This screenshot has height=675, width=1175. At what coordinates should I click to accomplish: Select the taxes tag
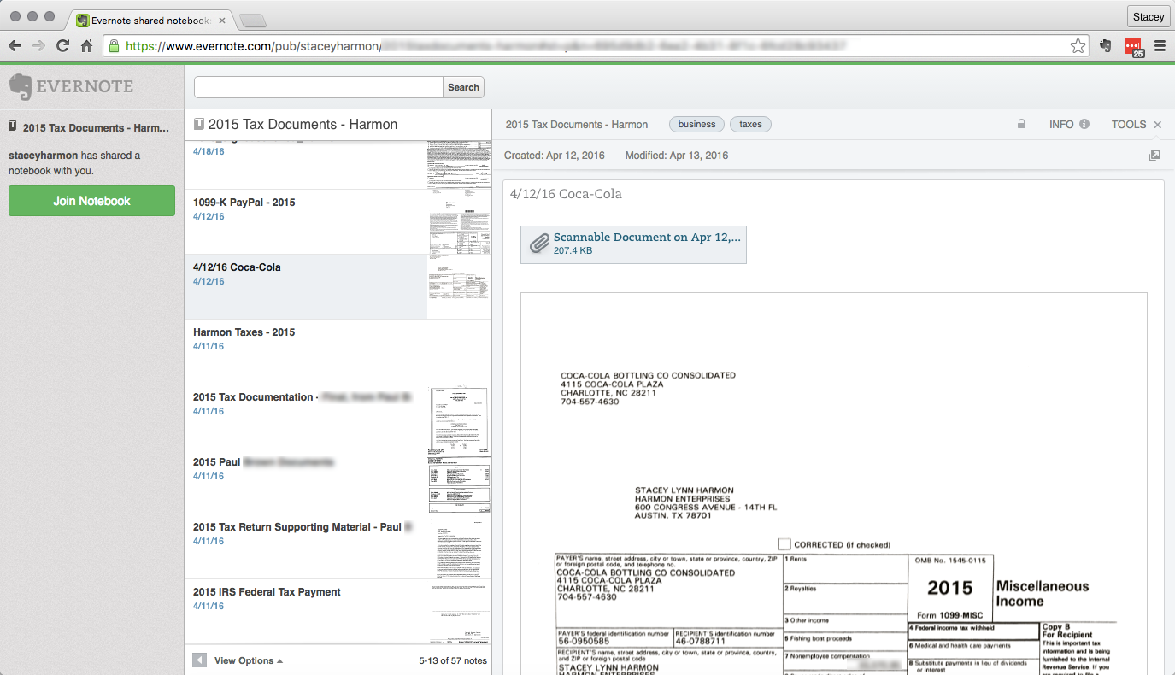750,125
